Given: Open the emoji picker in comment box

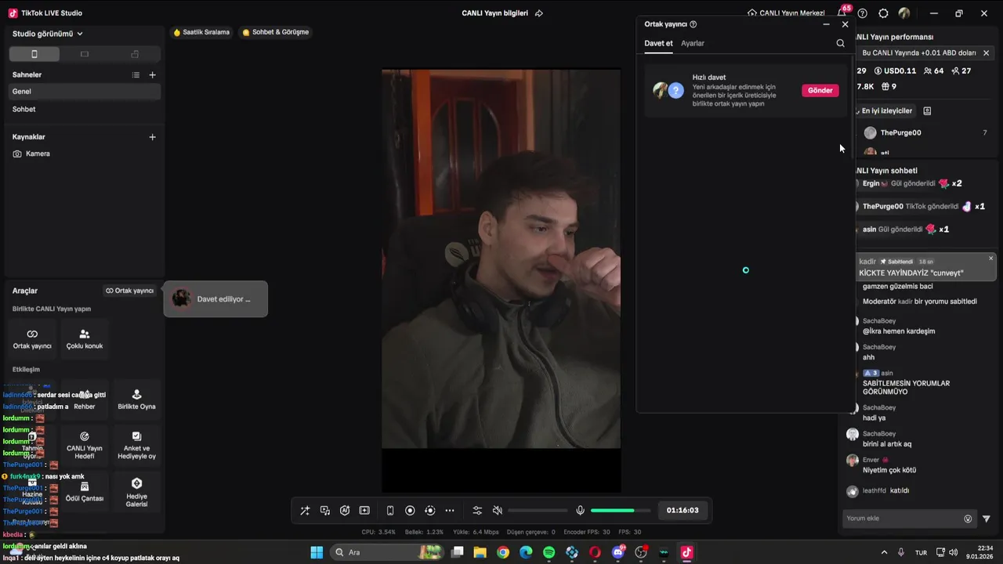Looking at the screenshot, I should [x=968, y=519].
